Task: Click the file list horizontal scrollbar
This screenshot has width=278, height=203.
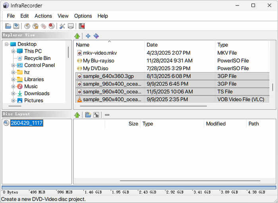Action: [x=143, y=106]
